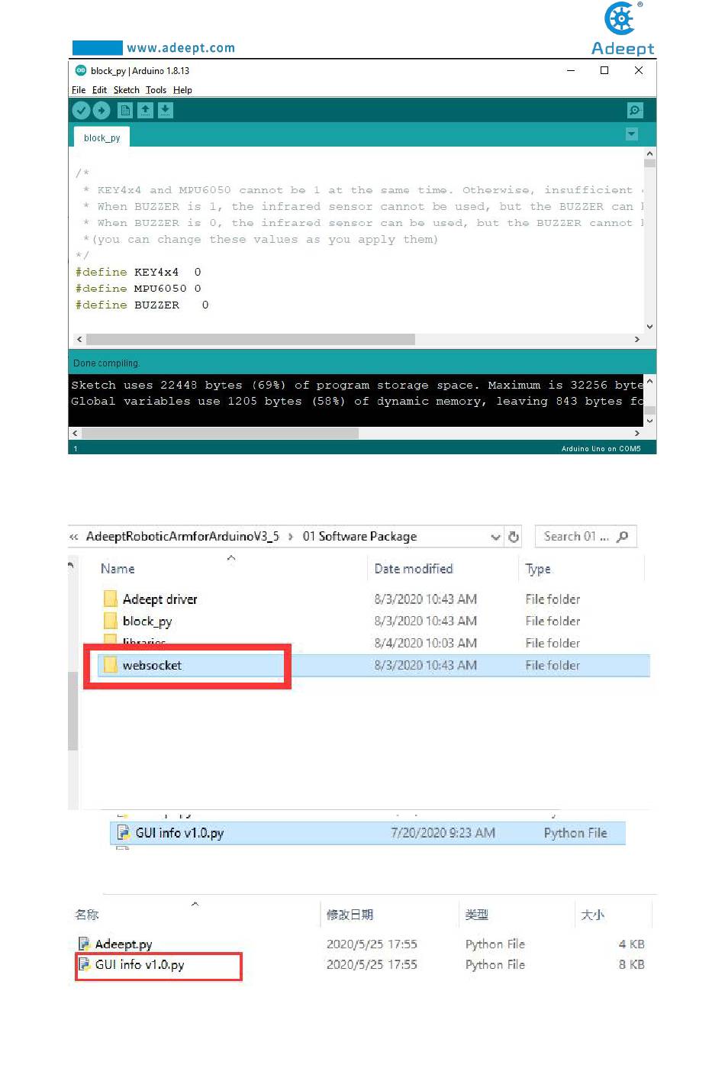The height and width of the screenshot is (1075, 725).
Task: Open the Sketch menu
Action: (x=127, y=90)
